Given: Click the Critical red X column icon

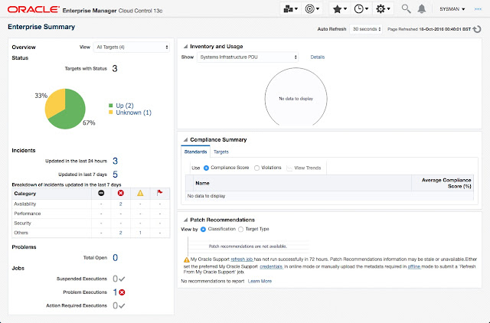Looking at the screenshot, I should [121, 193].
